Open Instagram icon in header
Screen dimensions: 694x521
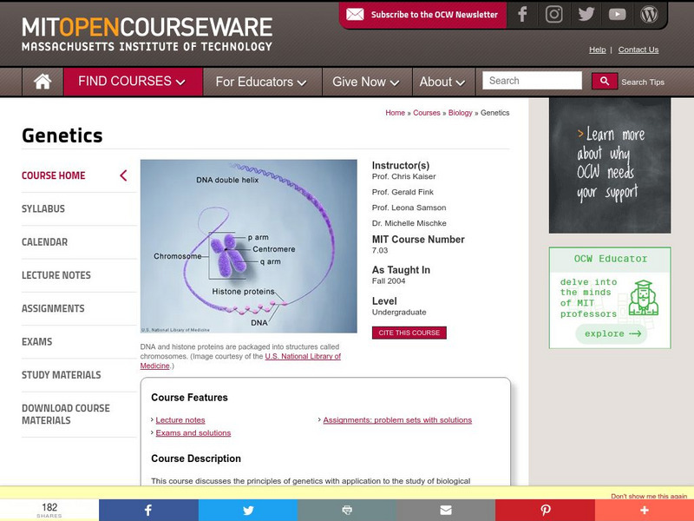click(553, 14)
